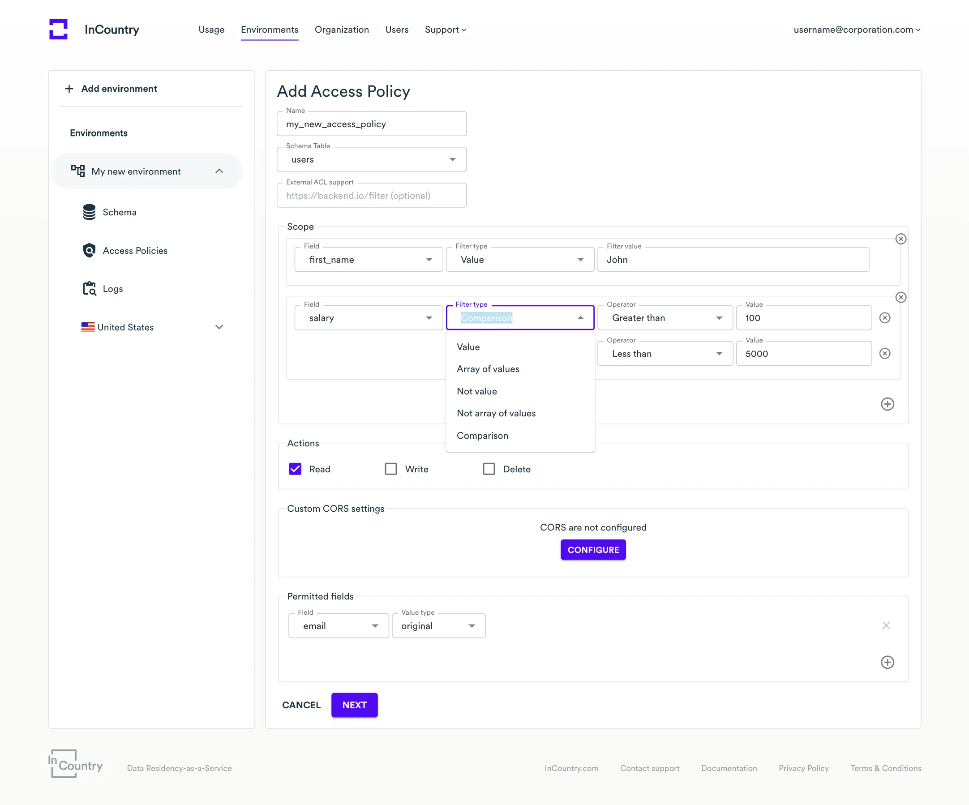This screenshot has width=969, height=805.
Task: Open the Users navigation tab
Action: coord(396,30)
